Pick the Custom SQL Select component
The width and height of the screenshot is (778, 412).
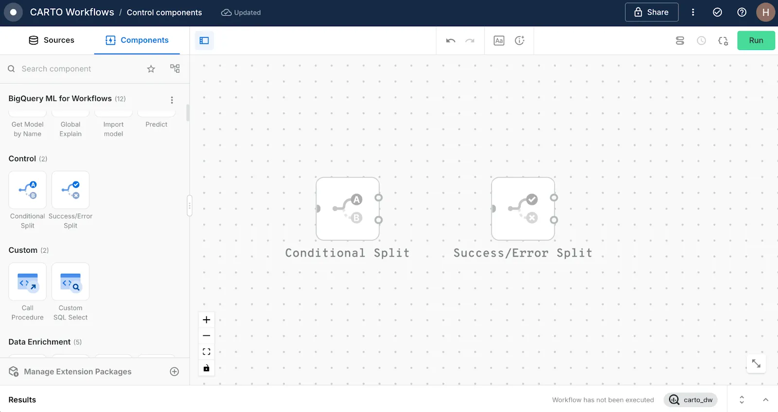coord(71,281)
